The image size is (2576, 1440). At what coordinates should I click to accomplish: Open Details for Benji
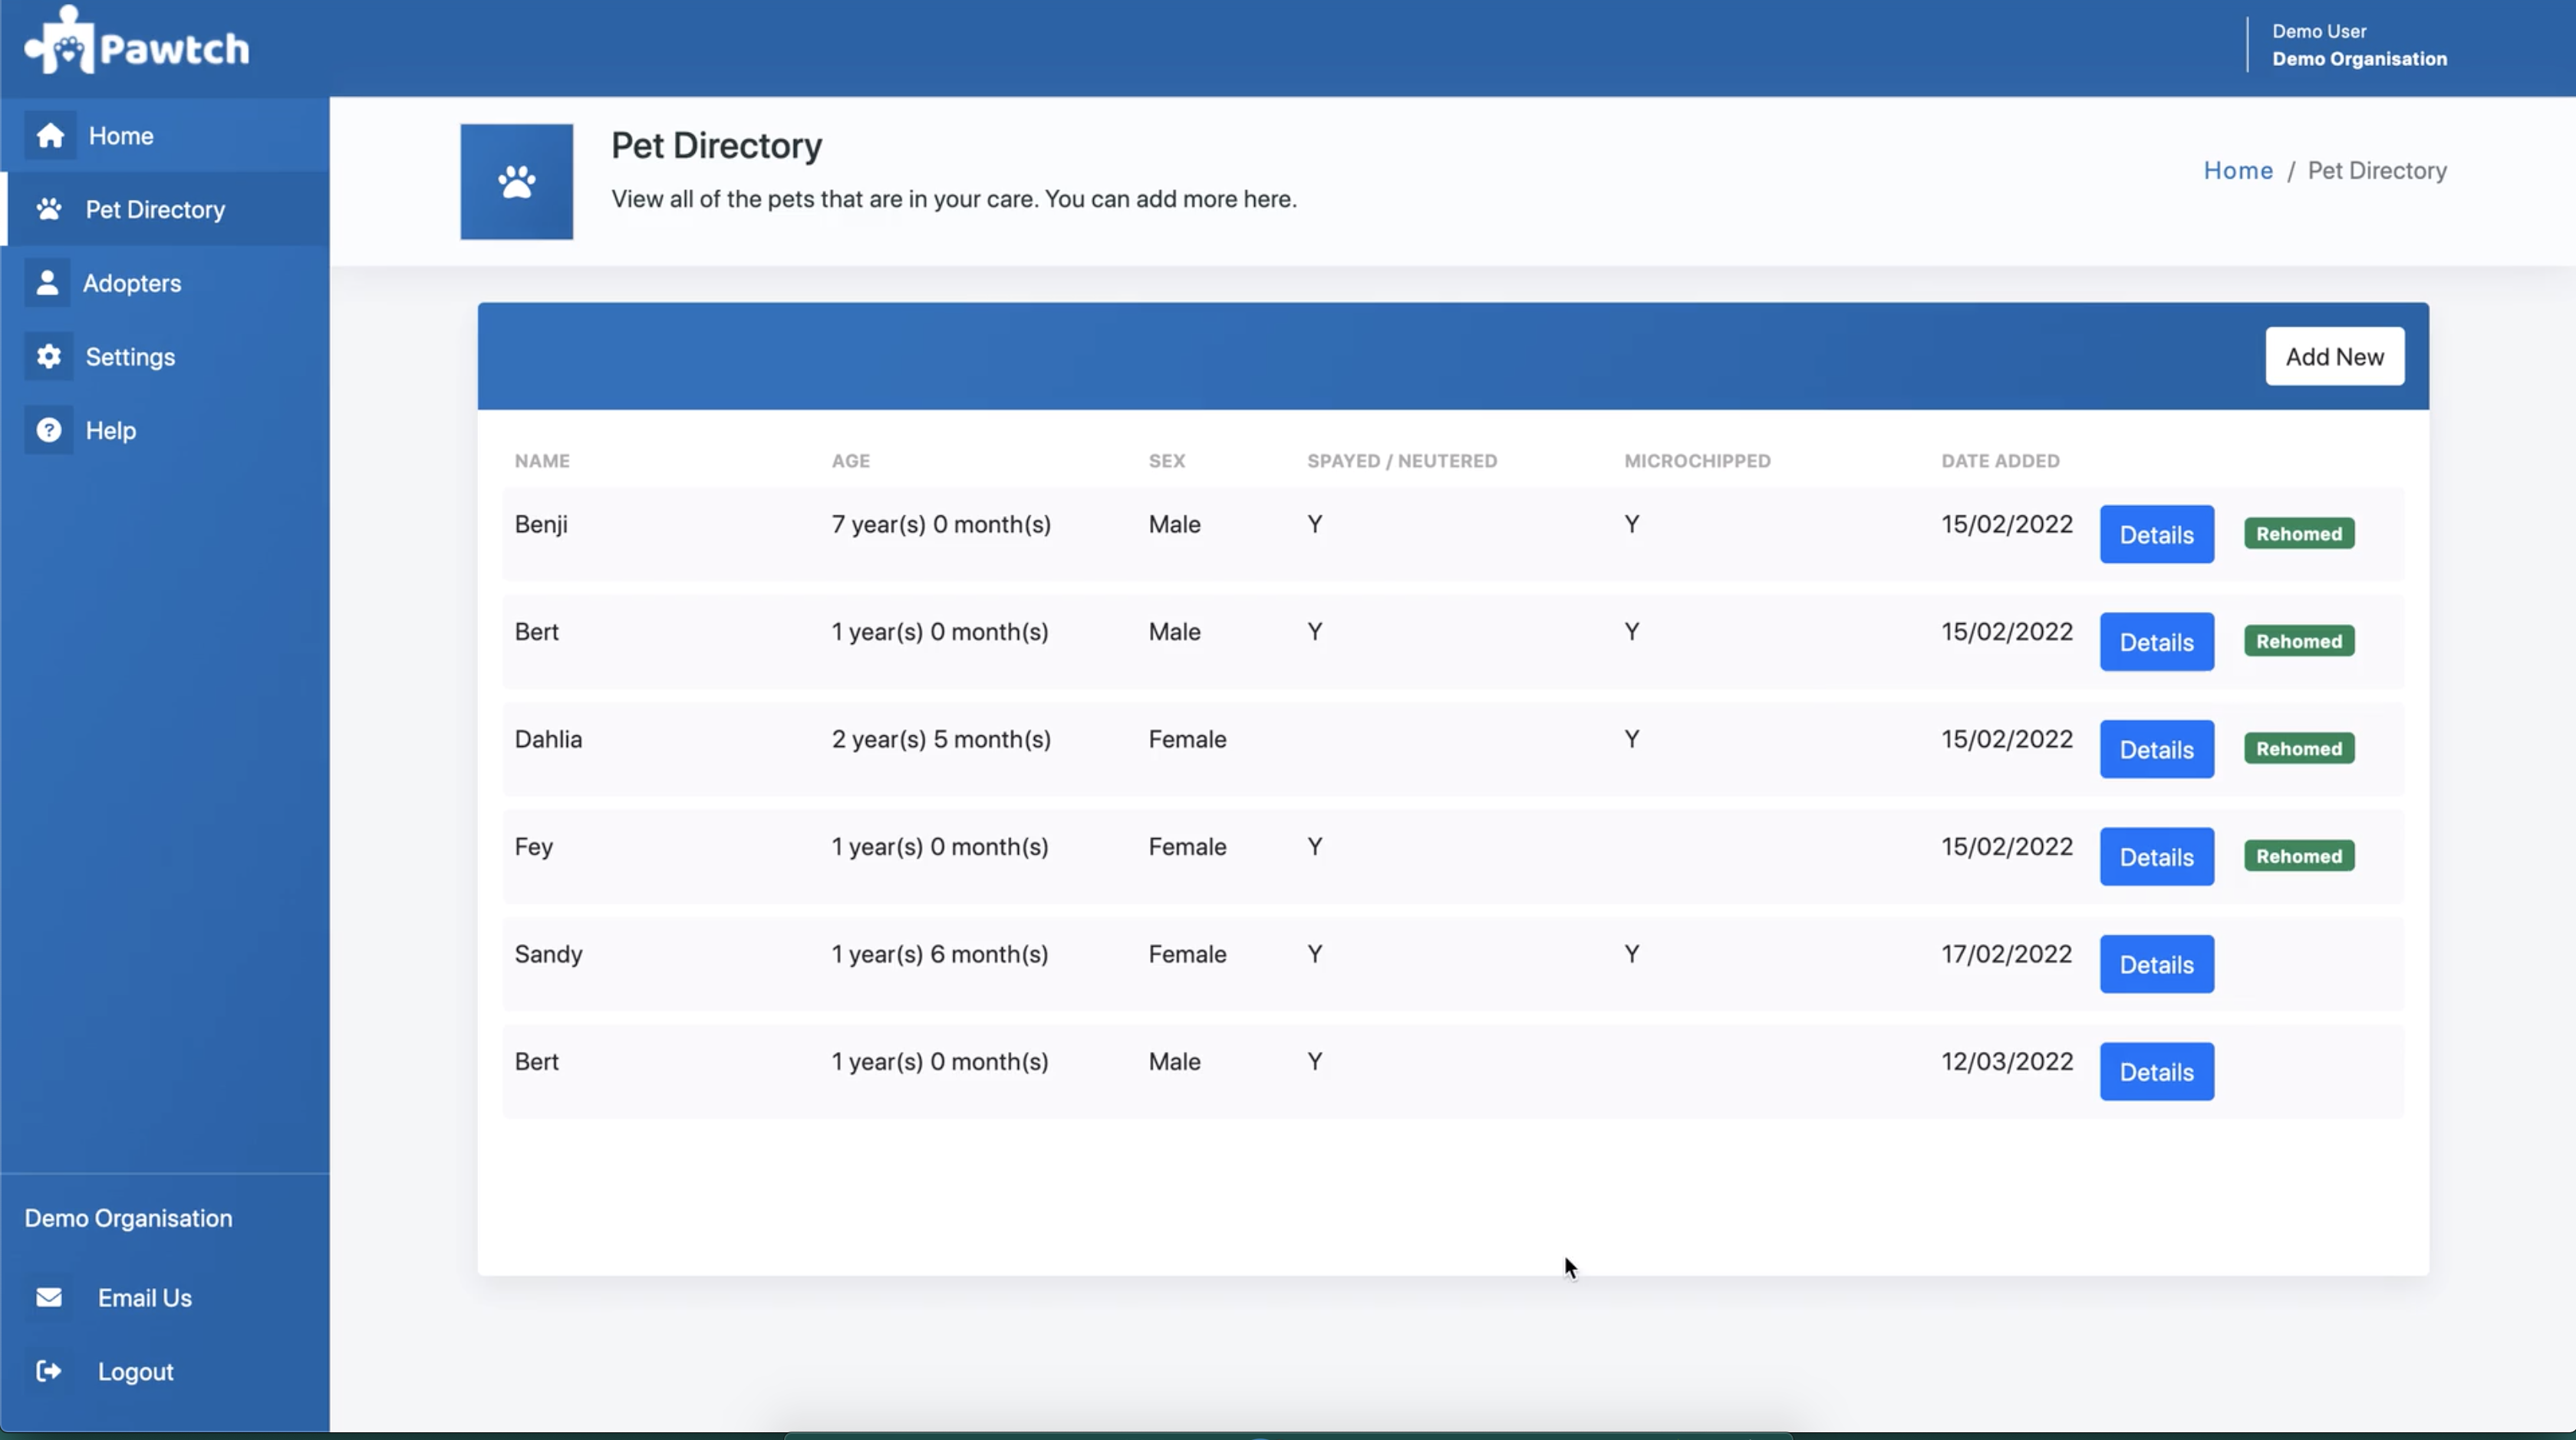(x=2156, y=534)
